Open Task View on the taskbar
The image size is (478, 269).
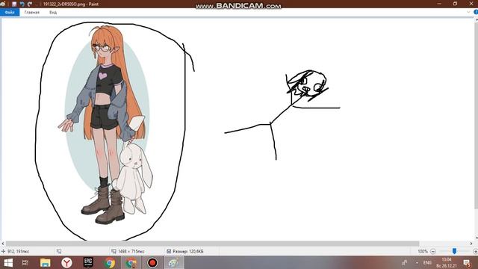point(25,262)
